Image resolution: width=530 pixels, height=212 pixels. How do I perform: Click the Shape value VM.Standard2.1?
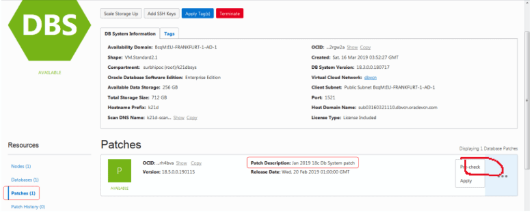[141, 57]
